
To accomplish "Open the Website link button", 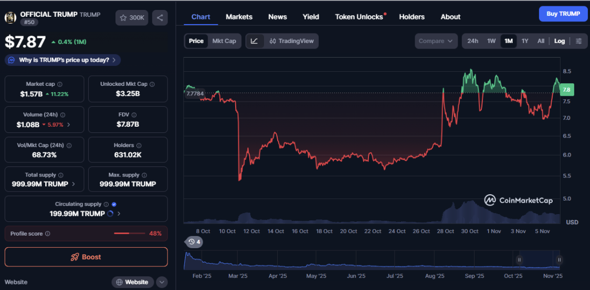I will tap(133, 282).
